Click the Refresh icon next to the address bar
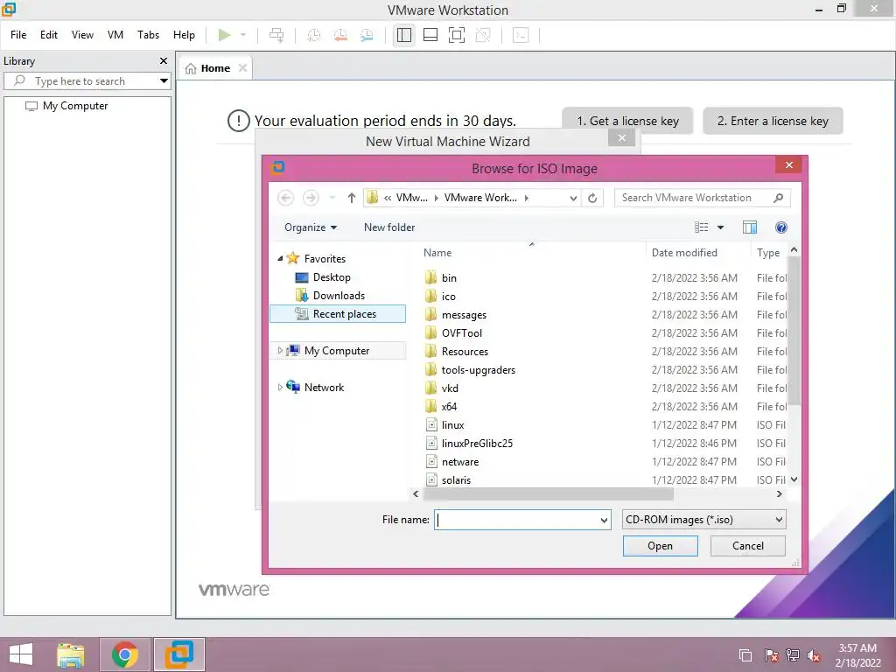 [x=592, y=198]
